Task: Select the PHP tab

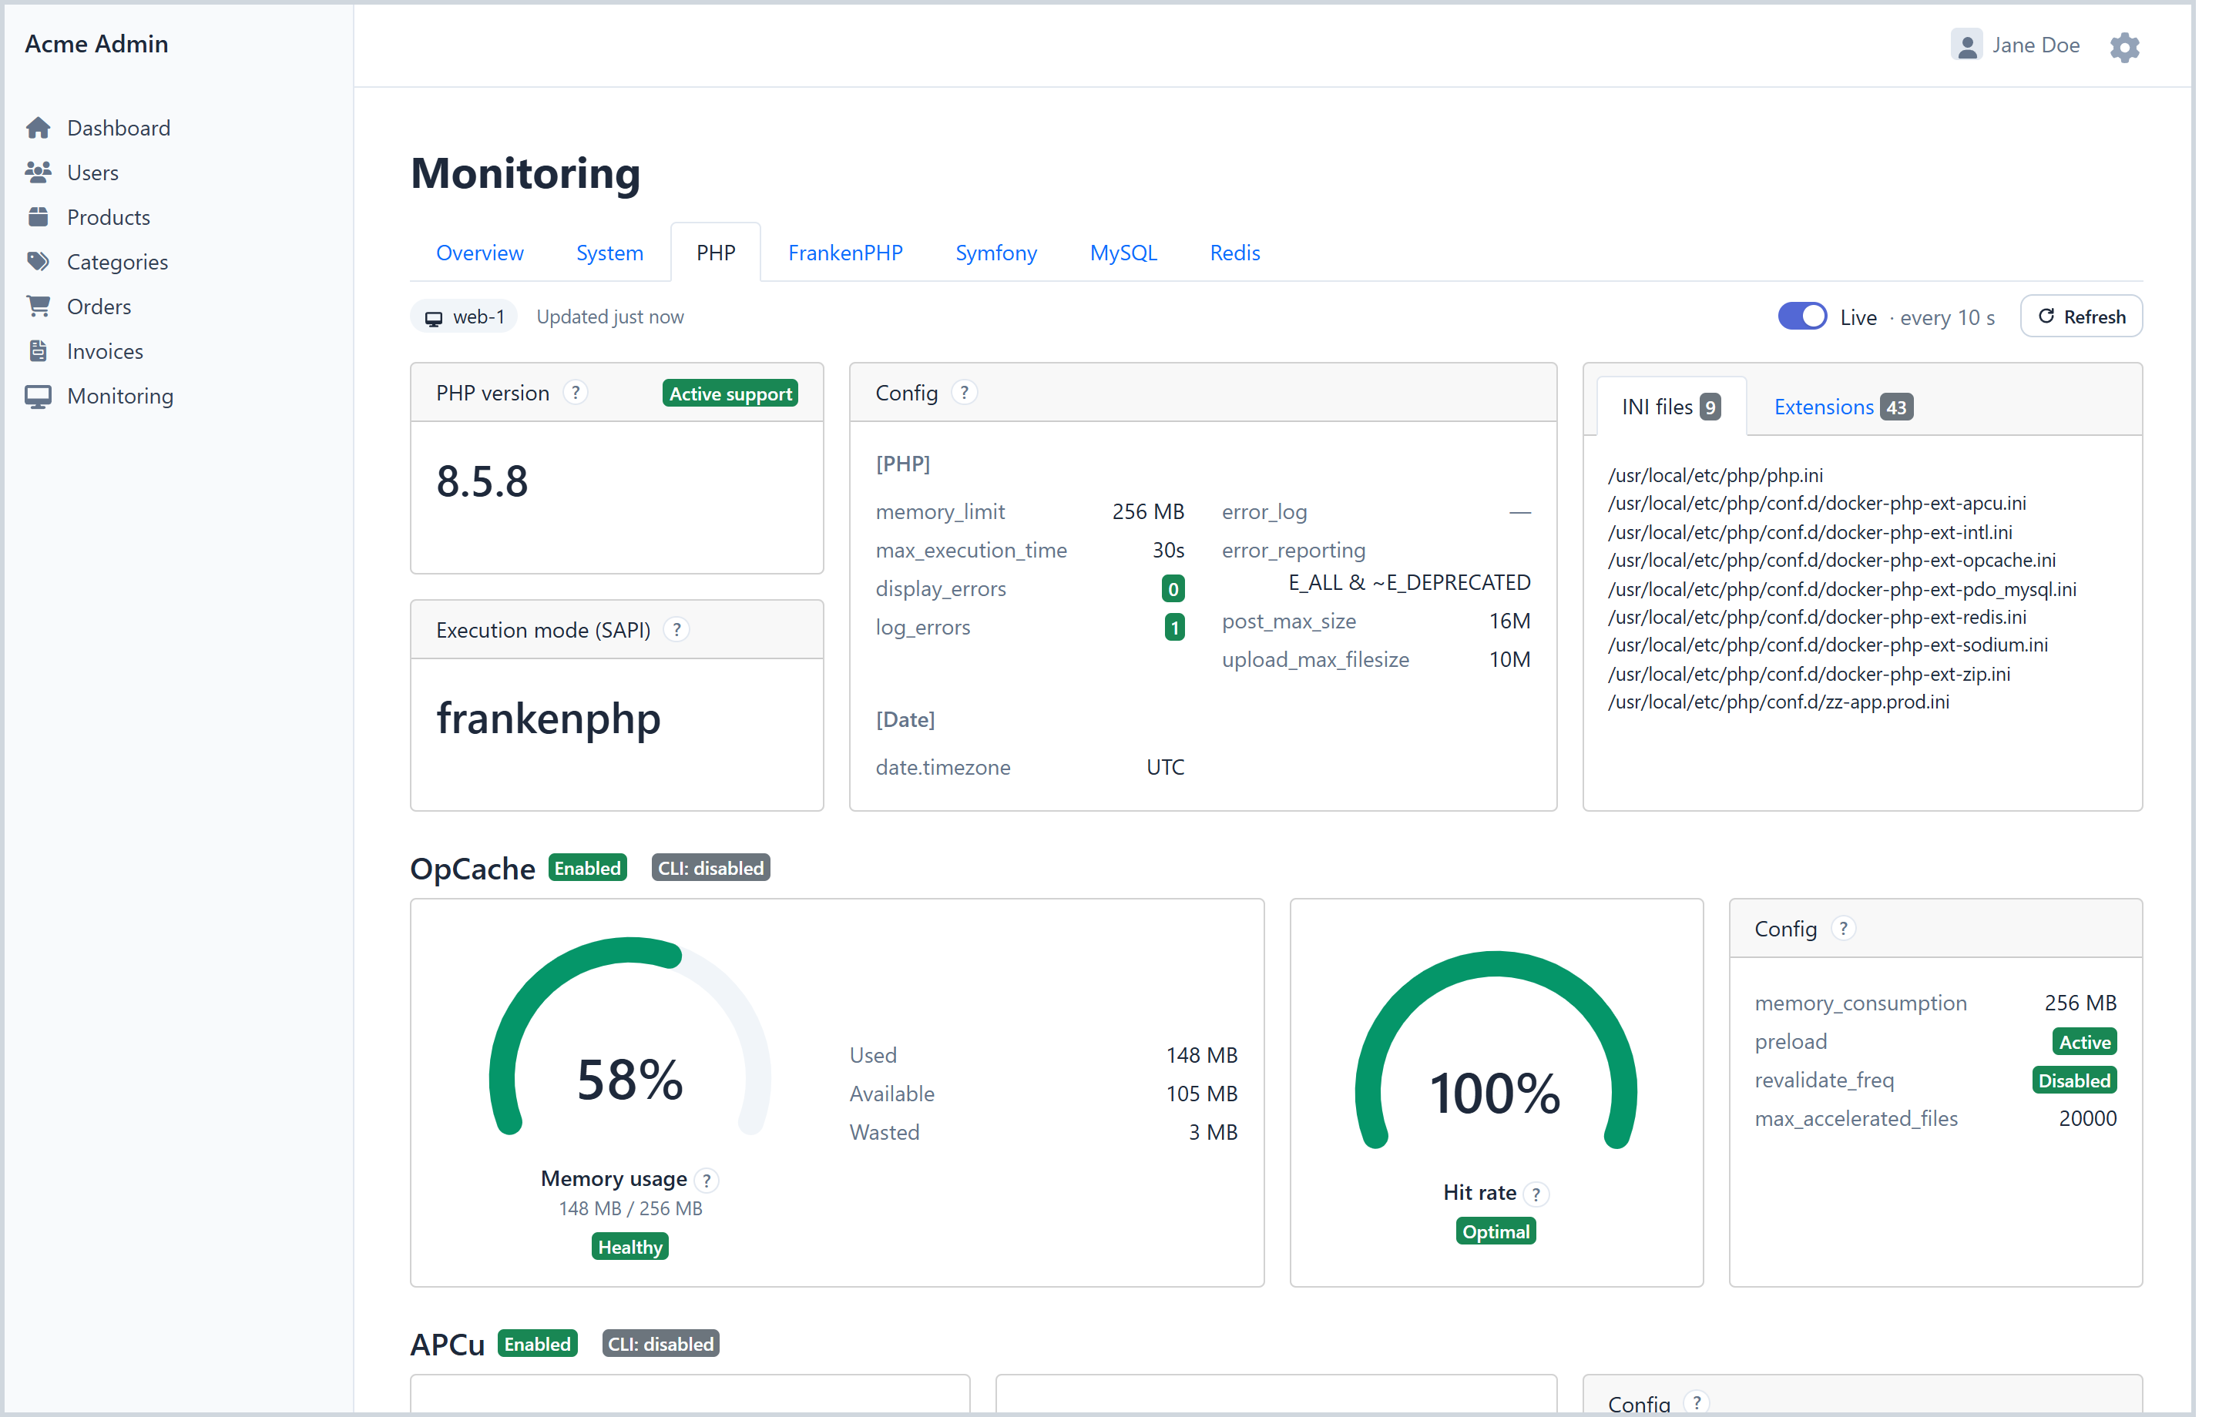Action: point(715,253)
